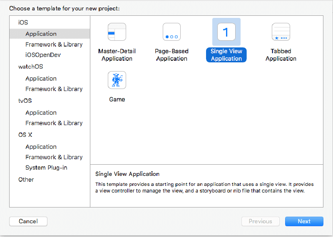This screenshot has height=237, width=333.
Task: Open Framework & Library under tvOS
Action: pos(54,123)
